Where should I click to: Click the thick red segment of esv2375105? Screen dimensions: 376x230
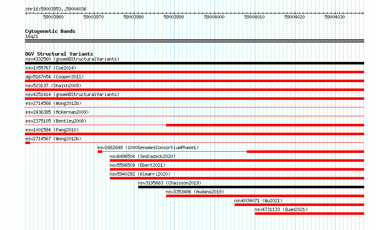pos(265,125)
